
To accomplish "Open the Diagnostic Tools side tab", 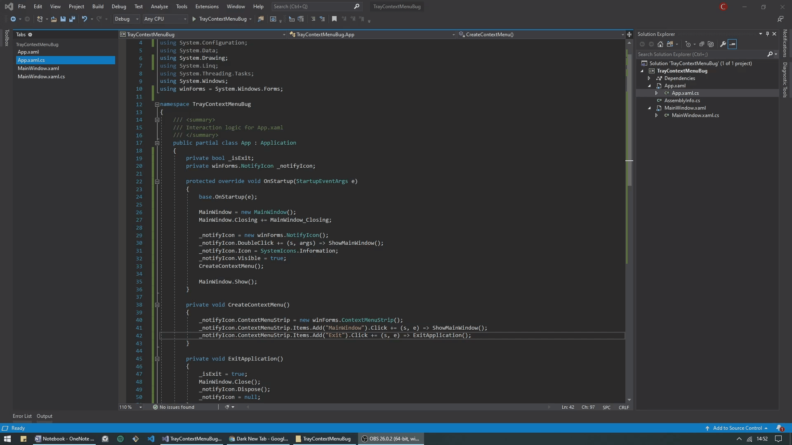I will pyautogui.click(x=785, y=80).
